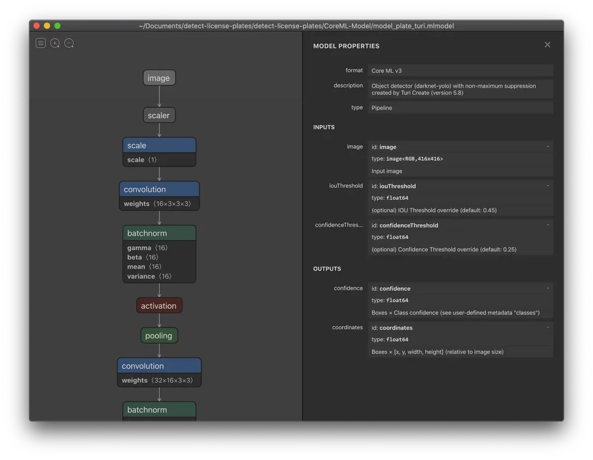Image resolution: width=593 pixels, height=460 pixels.
Task: Collapse the confidenceThreshold input entry
Action: coord(548,225)
